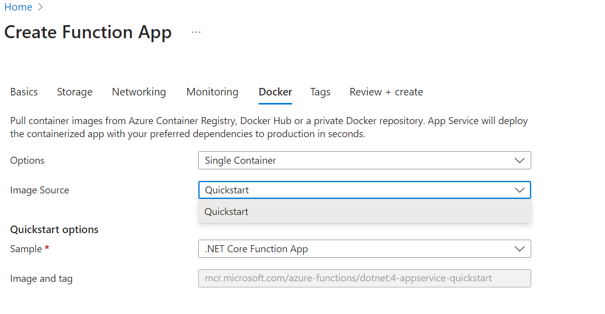Go to the Tags tab
Image resolution: width=605 pixels, height=314 pixels.
pyautogui.click(x=320, y=92)
